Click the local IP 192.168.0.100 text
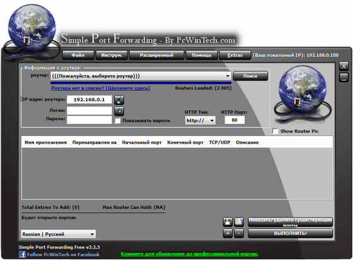This screenshot has height=260, width=353. point(322,55)
